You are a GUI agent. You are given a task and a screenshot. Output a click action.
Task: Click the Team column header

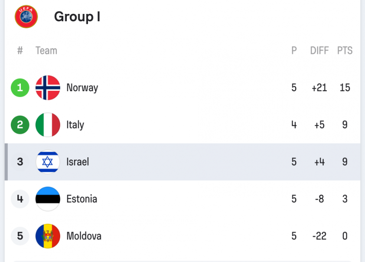click(46, 51)
